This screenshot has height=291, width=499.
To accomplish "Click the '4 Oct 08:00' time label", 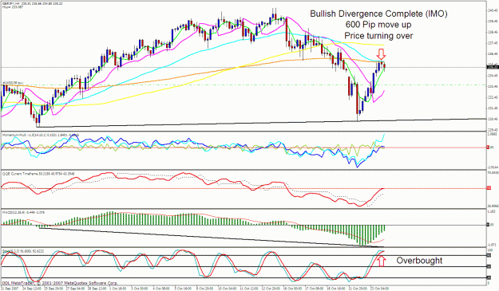I will (161, 289).
